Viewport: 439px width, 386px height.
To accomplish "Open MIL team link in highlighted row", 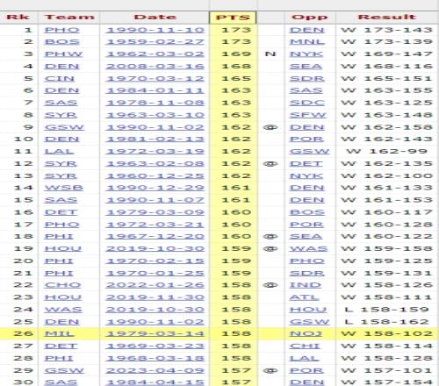I will pos(60,333).
